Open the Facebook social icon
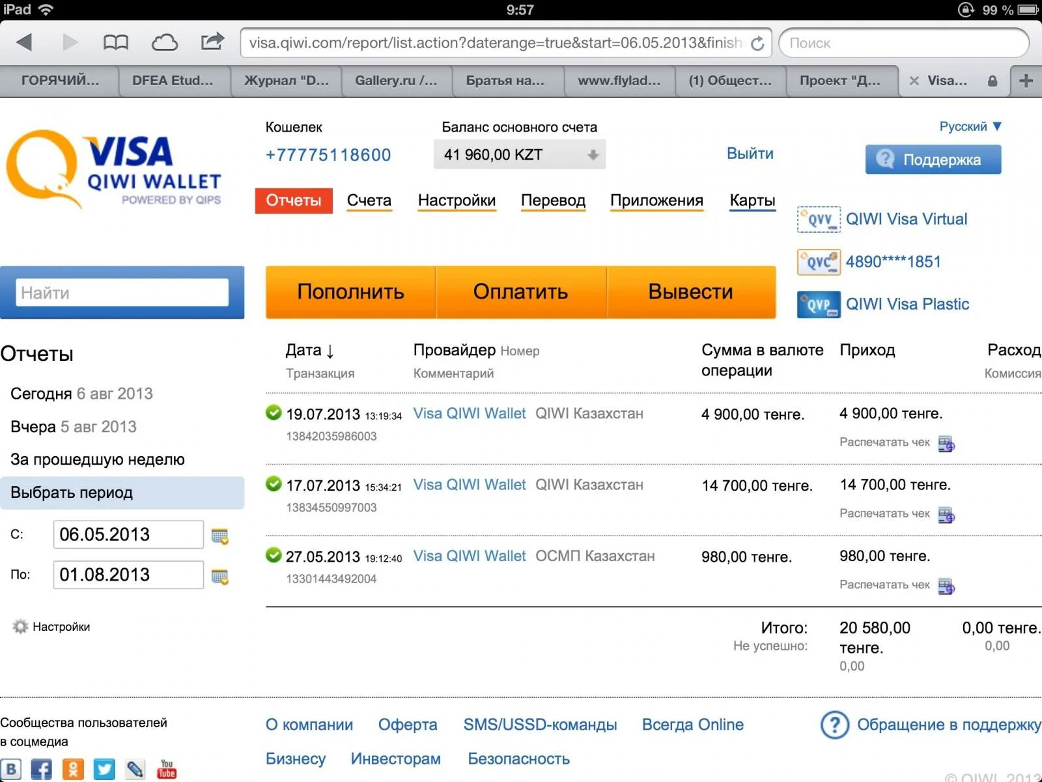This screenshot has height=782, width=1042. (42, 769)
